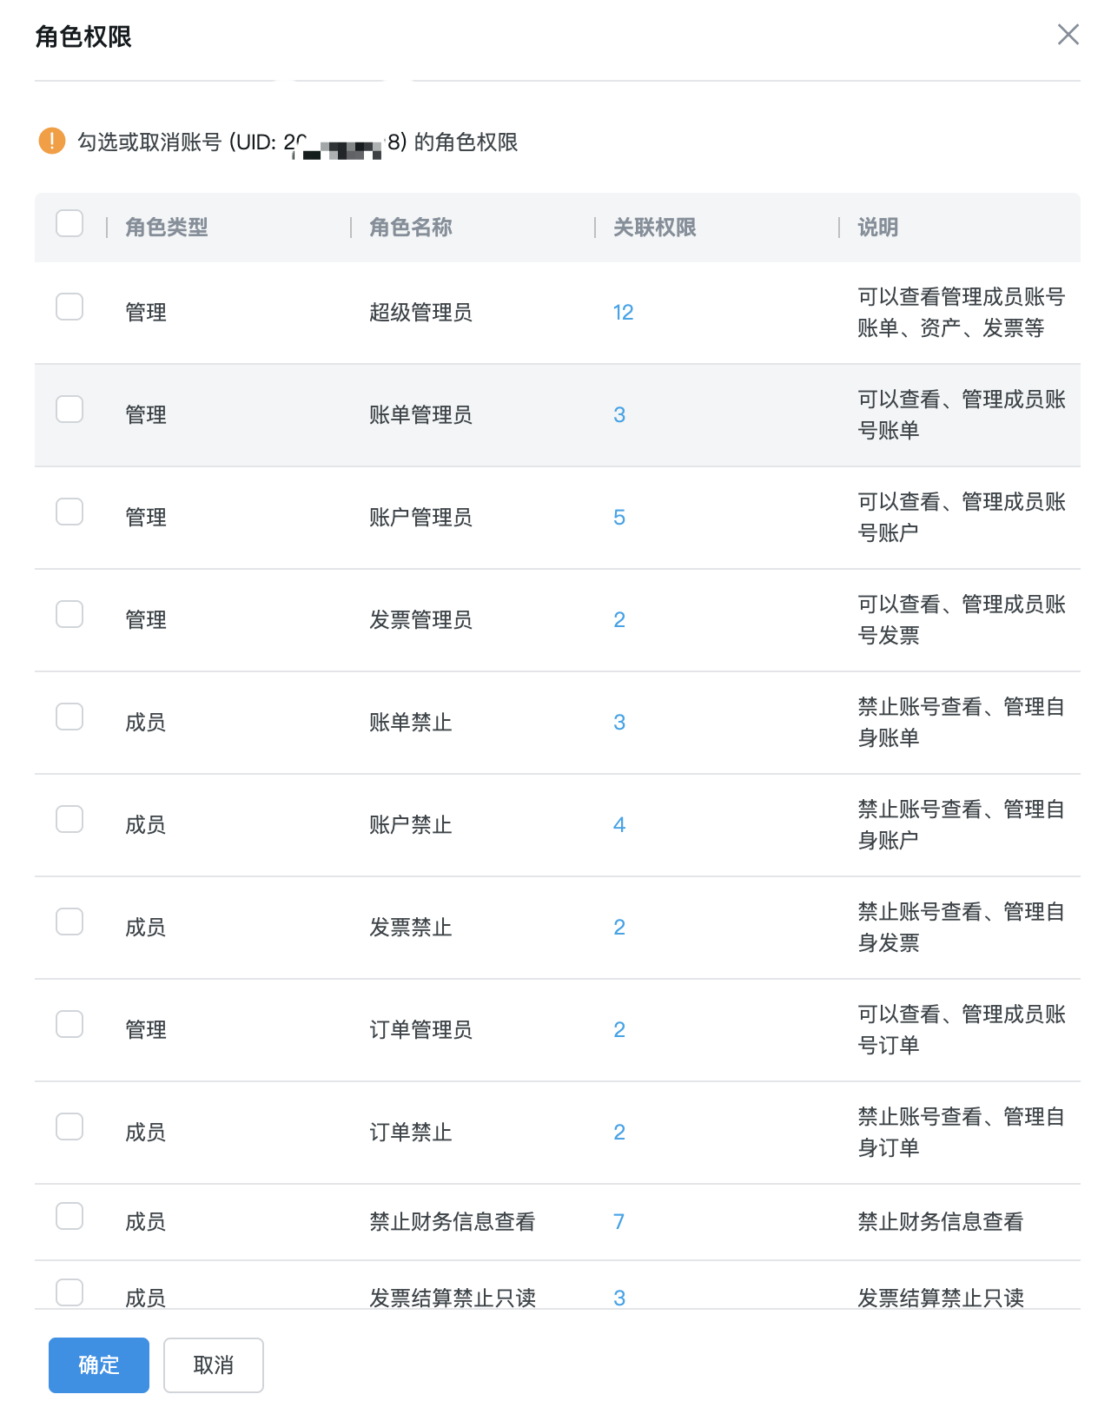Enable the 账户管理员 role checkbox
Viewport: 1098px width, 1414px height.
(69, 512)
